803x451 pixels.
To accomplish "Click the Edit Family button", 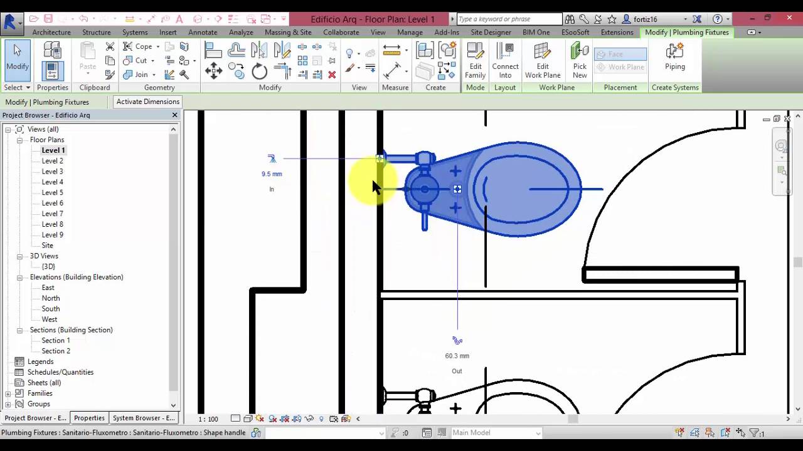I will 476,61.
